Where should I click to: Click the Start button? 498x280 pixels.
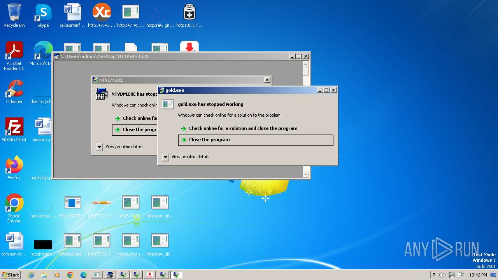click(11, 275)
